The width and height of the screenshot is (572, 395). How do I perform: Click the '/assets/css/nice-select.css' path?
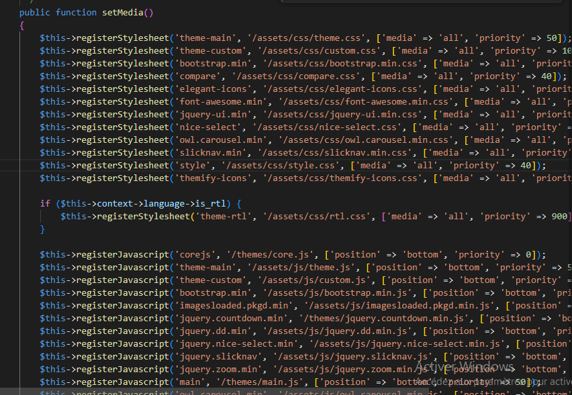(x=327, y=127)
